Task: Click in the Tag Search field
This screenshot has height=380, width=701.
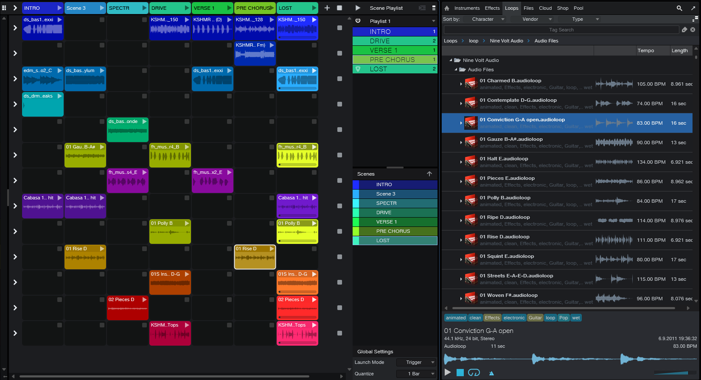Action: [x=561, y=30]
